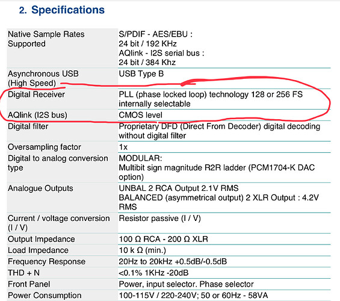The height and width of the screenshot is (301, 340).
Task: Click the 24 bit / 384 Khz value
Action: [x=147, y=63]
